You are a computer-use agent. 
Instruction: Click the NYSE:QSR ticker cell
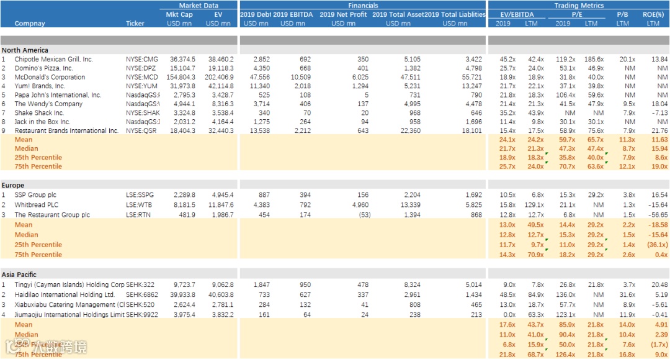coord(141,130)
